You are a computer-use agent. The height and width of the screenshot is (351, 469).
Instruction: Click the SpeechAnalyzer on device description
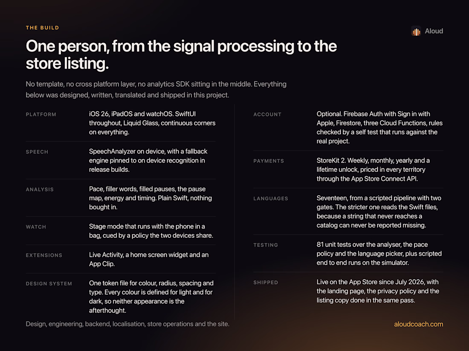(148, 160)
